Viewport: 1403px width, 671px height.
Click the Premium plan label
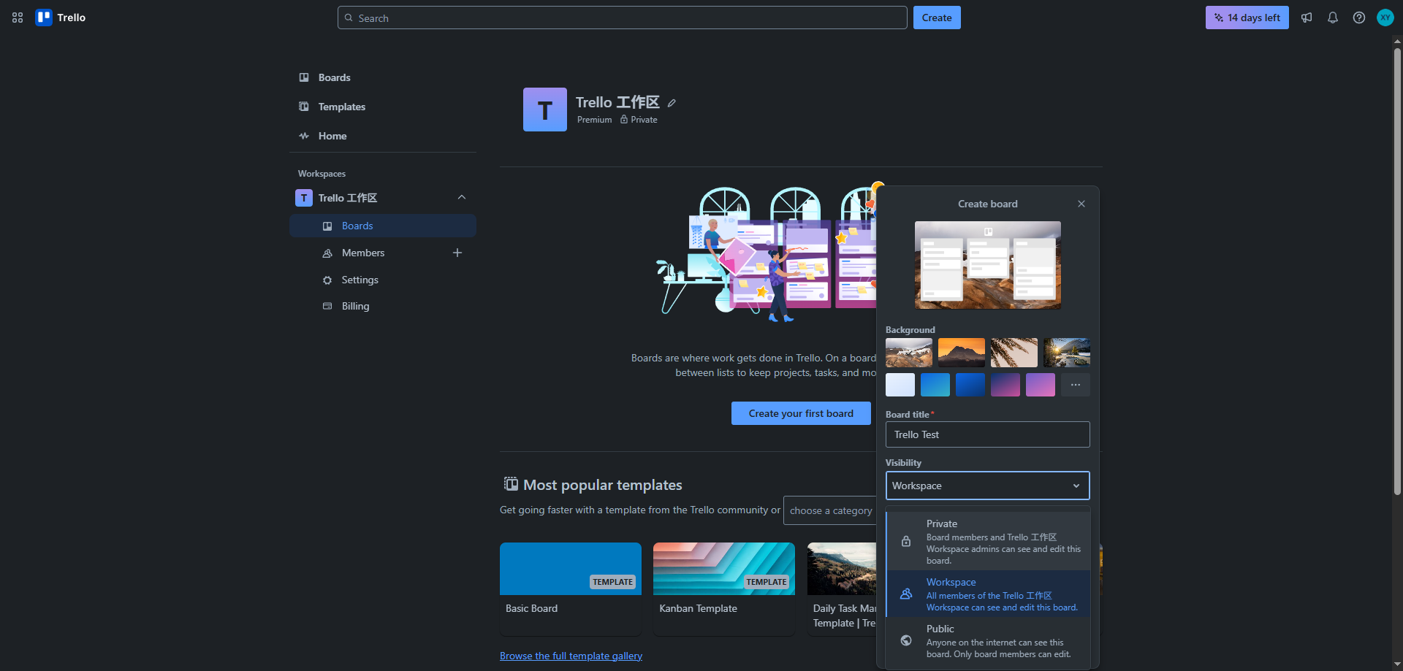coord(594,120)
